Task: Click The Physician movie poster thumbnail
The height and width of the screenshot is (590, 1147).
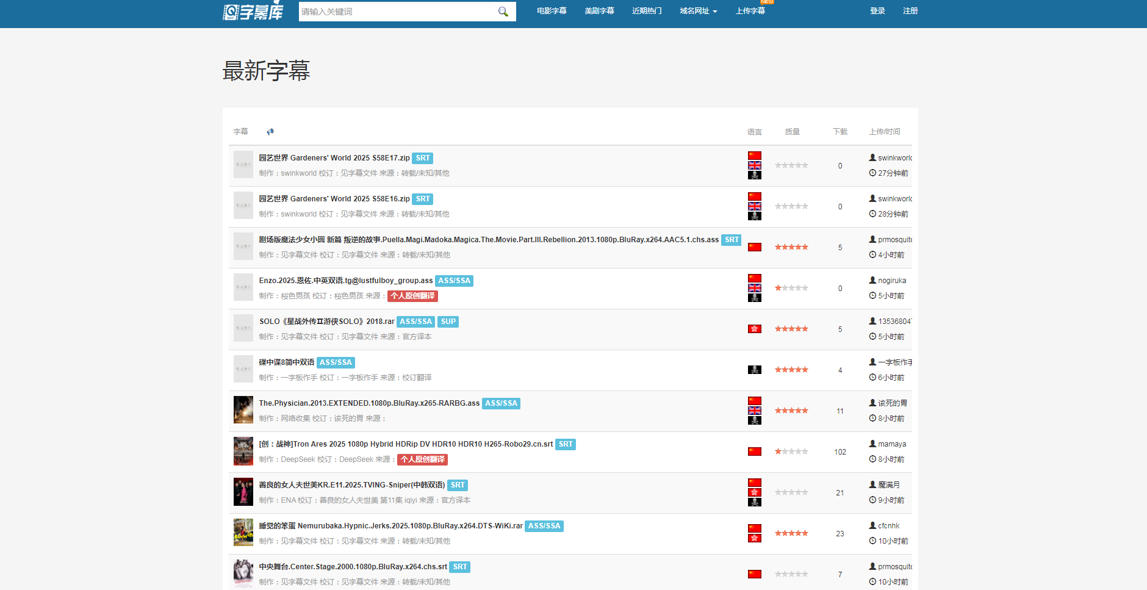Action: pyautogui.click(x=243, y=410)
